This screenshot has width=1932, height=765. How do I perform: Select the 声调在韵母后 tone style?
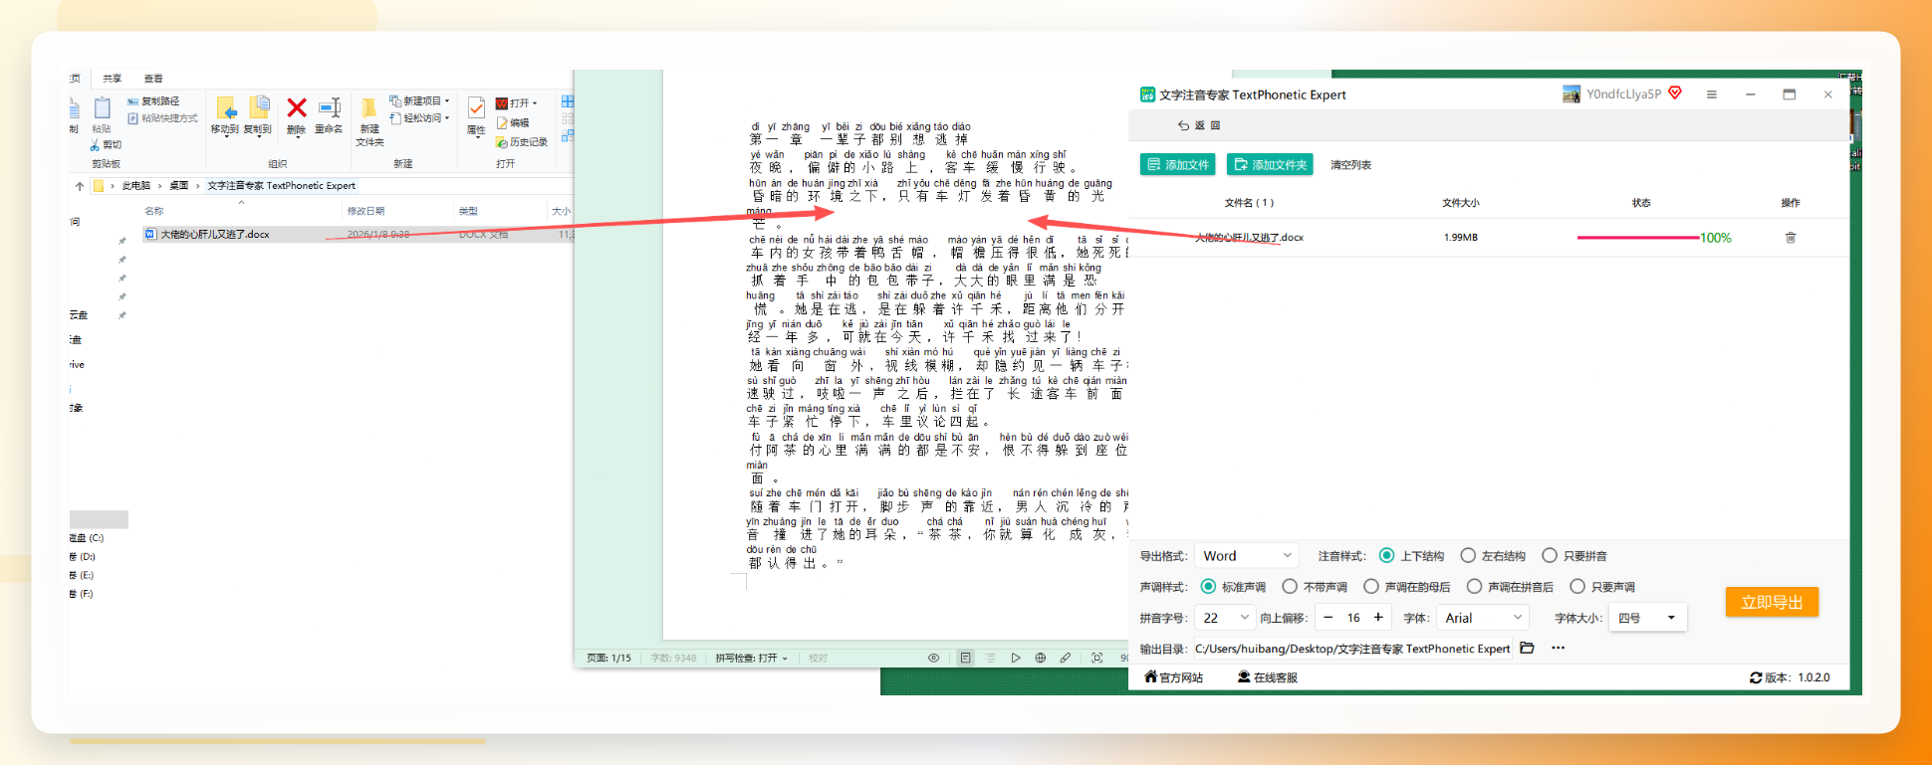pos(1407,587)
